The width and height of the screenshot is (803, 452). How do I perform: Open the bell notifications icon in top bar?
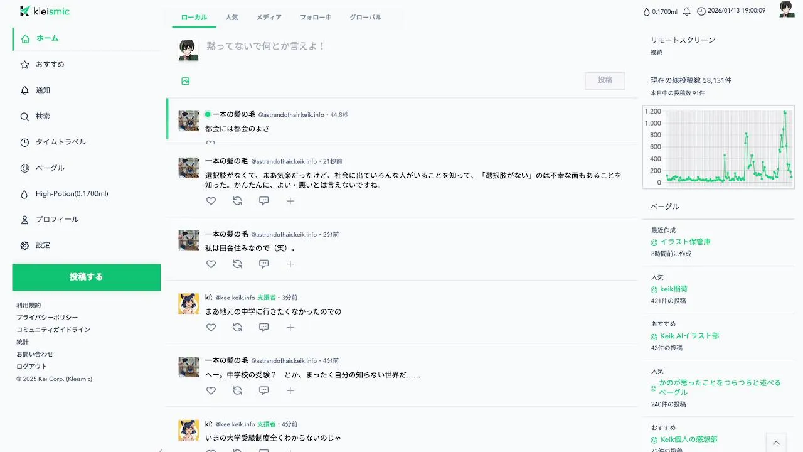pyautogui.click(x=686, y=11)
